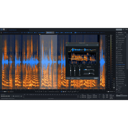128x128 pixels.
Task: Click the zoom tool magnifier icon
Action: point(44,92)
